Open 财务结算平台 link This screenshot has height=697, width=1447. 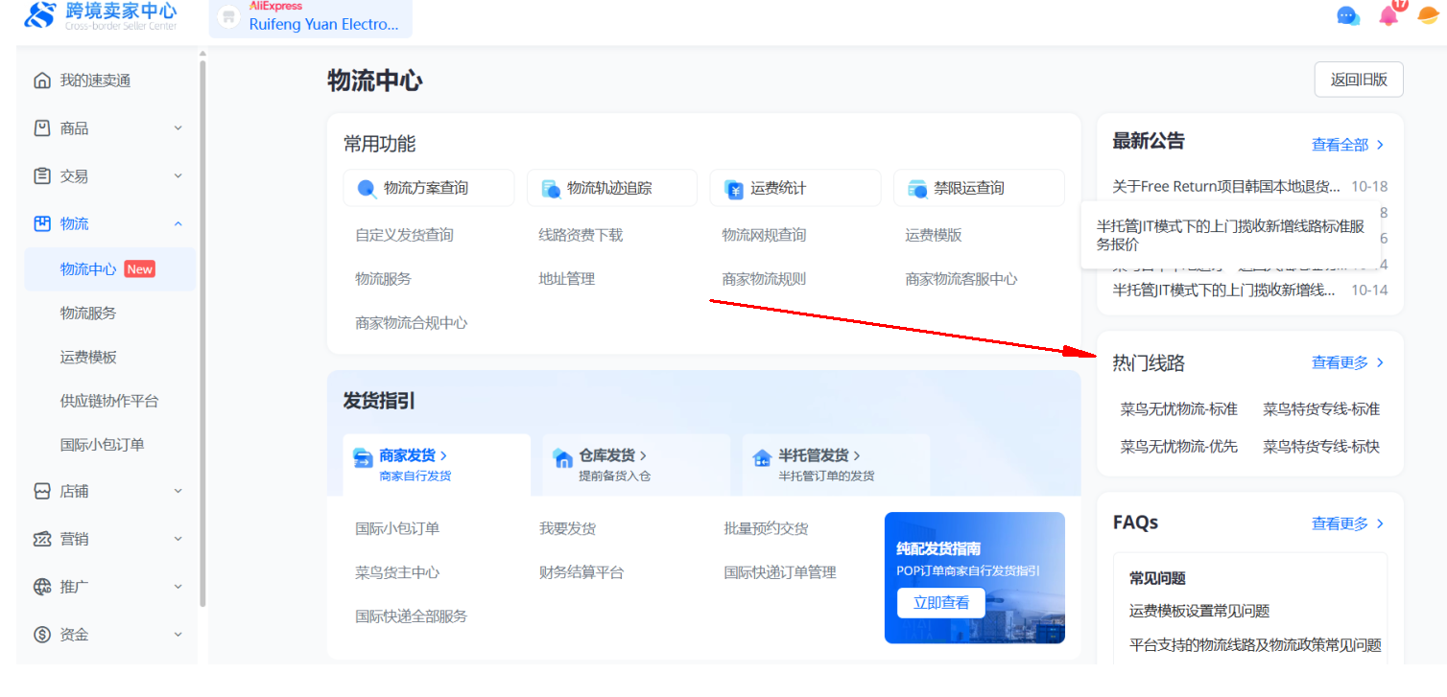pyautogui.click(x=581, y=572)
